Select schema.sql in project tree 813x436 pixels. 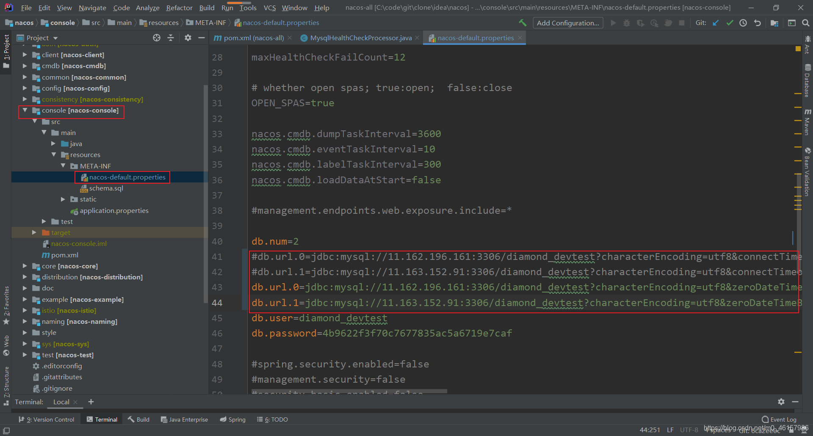106,188
